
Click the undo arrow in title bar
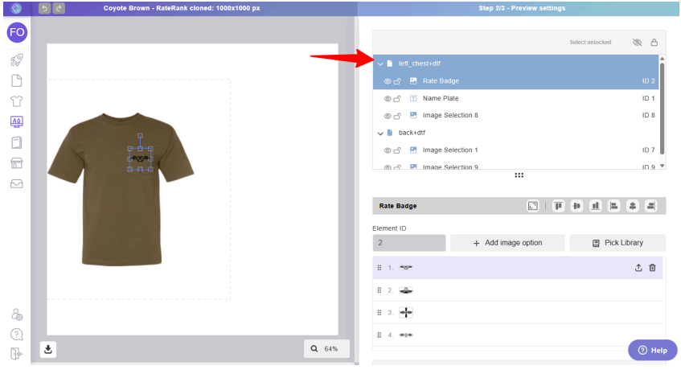pyautogui.click(x=44, y=8)
